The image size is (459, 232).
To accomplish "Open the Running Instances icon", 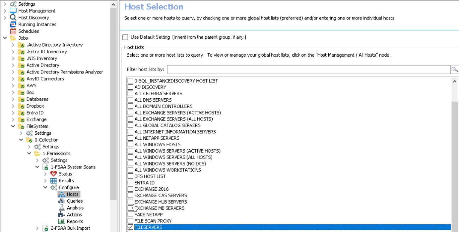I will pyautogui.click(x=13, y=24).
